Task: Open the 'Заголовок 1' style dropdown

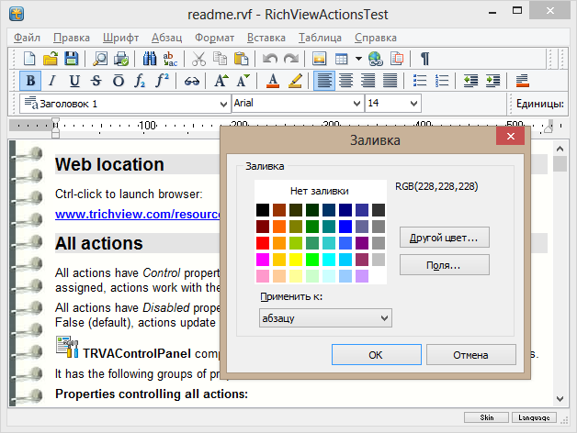Action: (x=222, y=104)
